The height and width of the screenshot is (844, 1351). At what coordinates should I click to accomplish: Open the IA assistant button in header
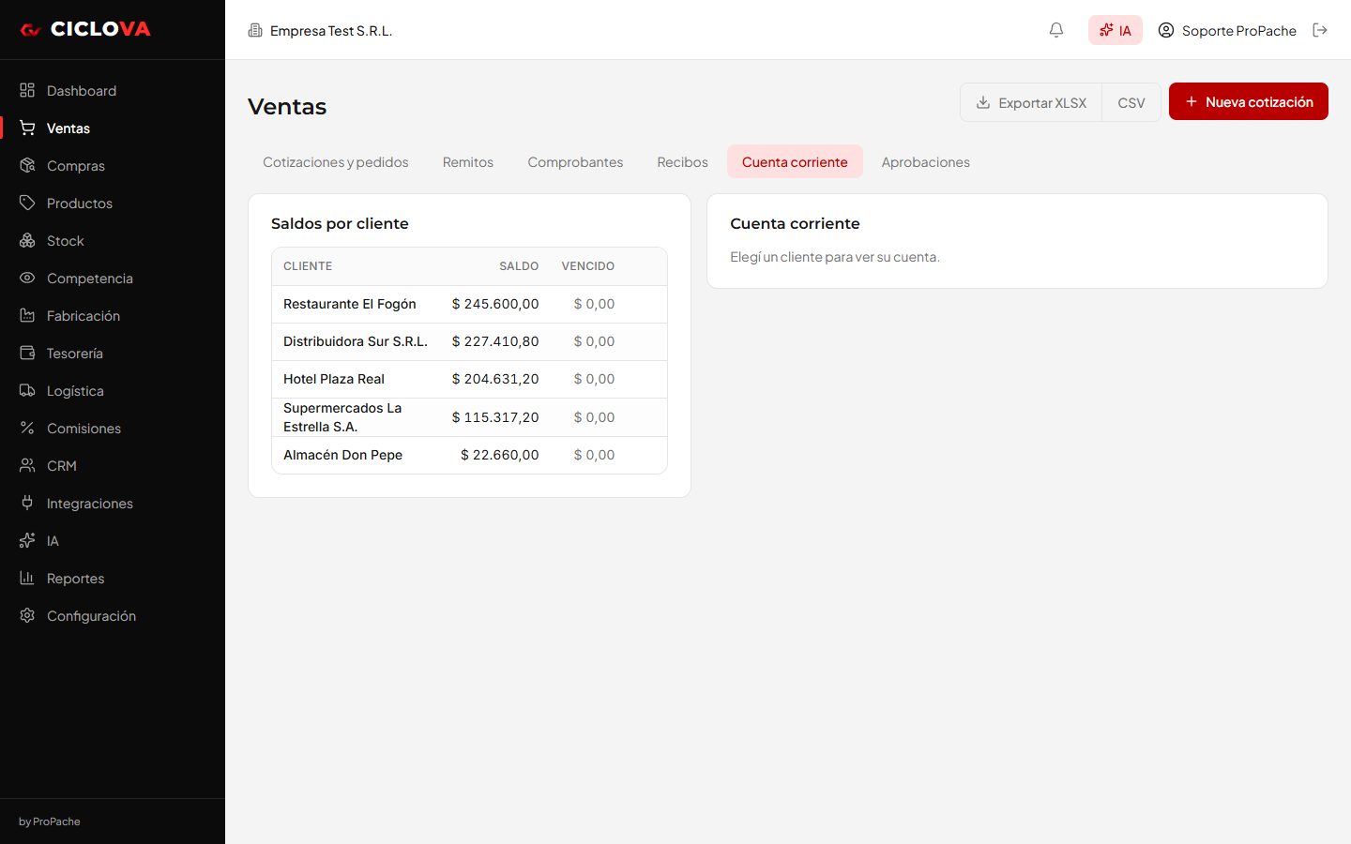point(1116,30)
